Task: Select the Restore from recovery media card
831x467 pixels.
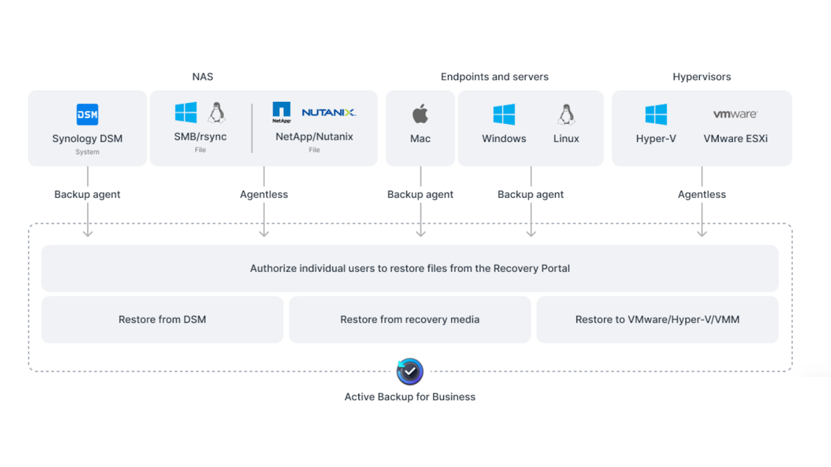Action: pyautogui.click(x=410, y=319)
